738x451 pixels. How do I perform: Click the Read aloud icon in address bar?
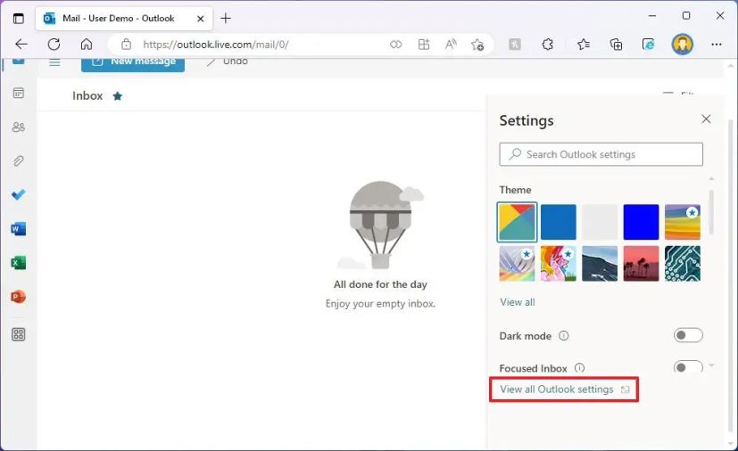[451, 45]
